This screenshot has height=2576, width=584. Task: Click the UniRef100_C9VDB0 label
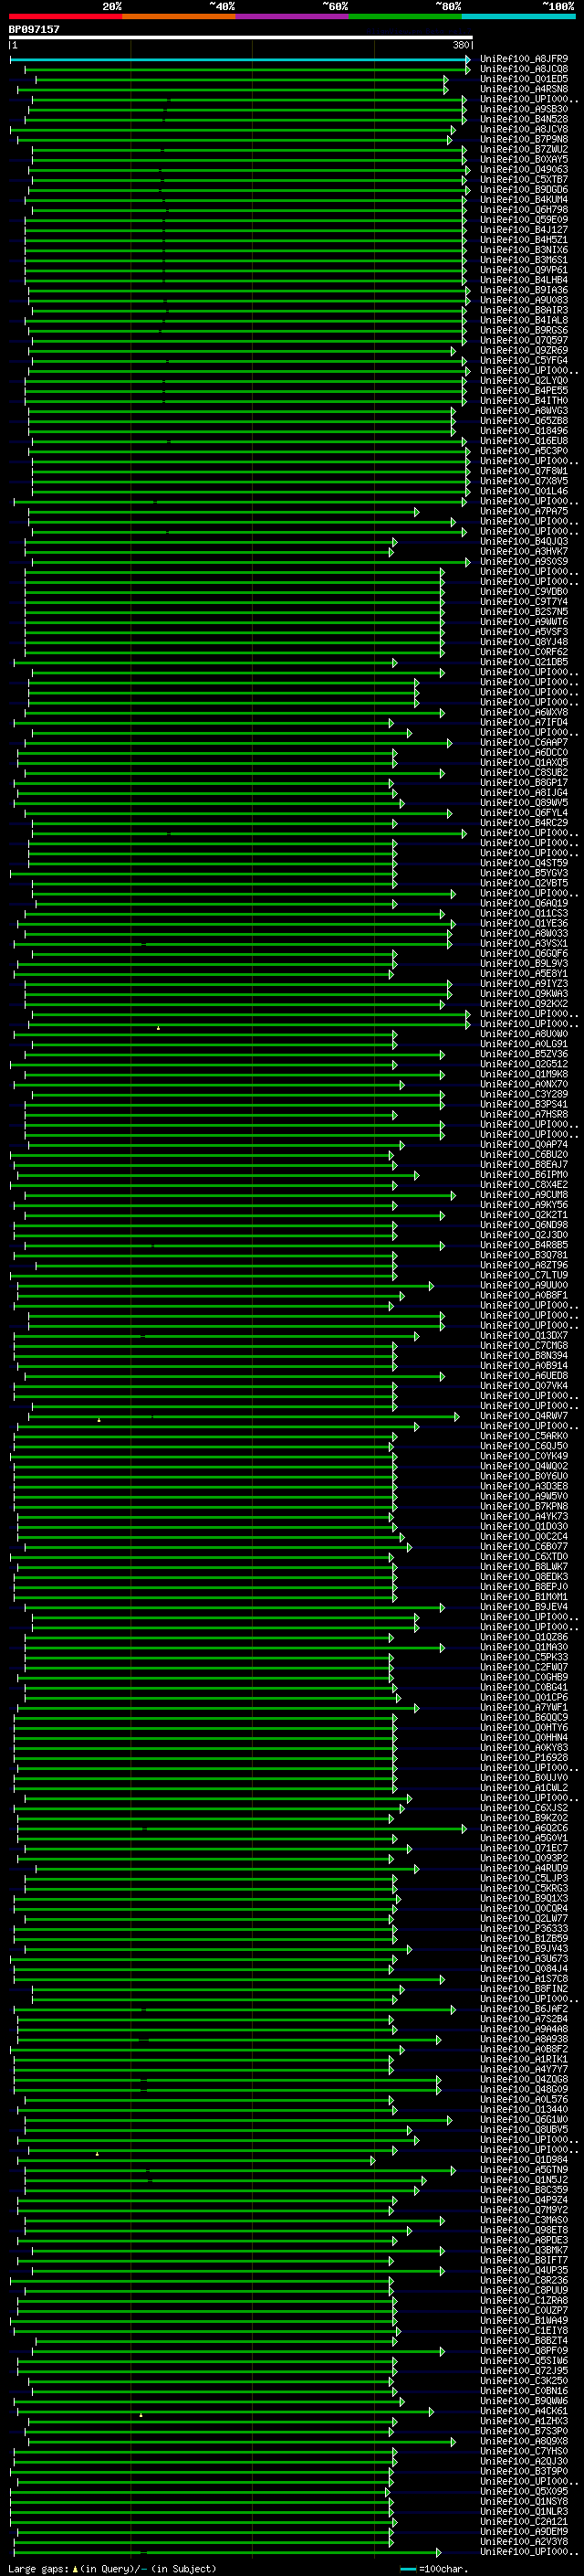[x=524, y=592]
